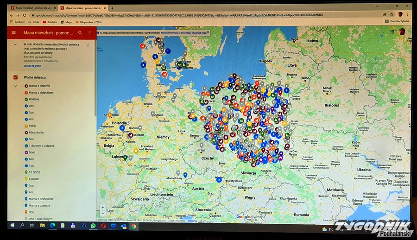Open the hamburger menu in map header

(x=13, y=33)
